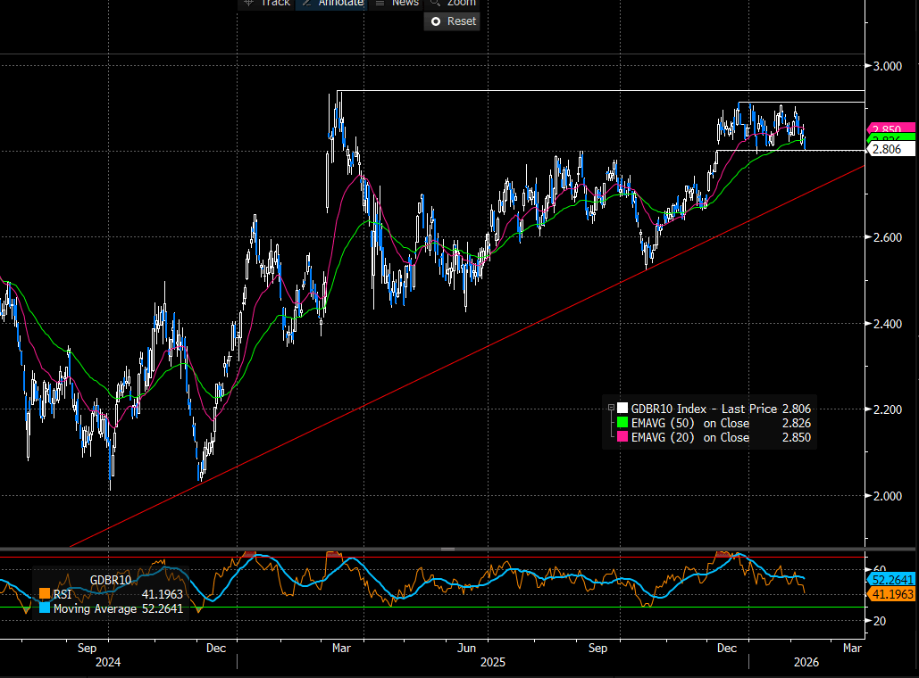Image resolution: width=919 pixels, height=678 pixels.
Task: Click the white GDBR10 Index legend swatch
Action: [x=622, y=409]
